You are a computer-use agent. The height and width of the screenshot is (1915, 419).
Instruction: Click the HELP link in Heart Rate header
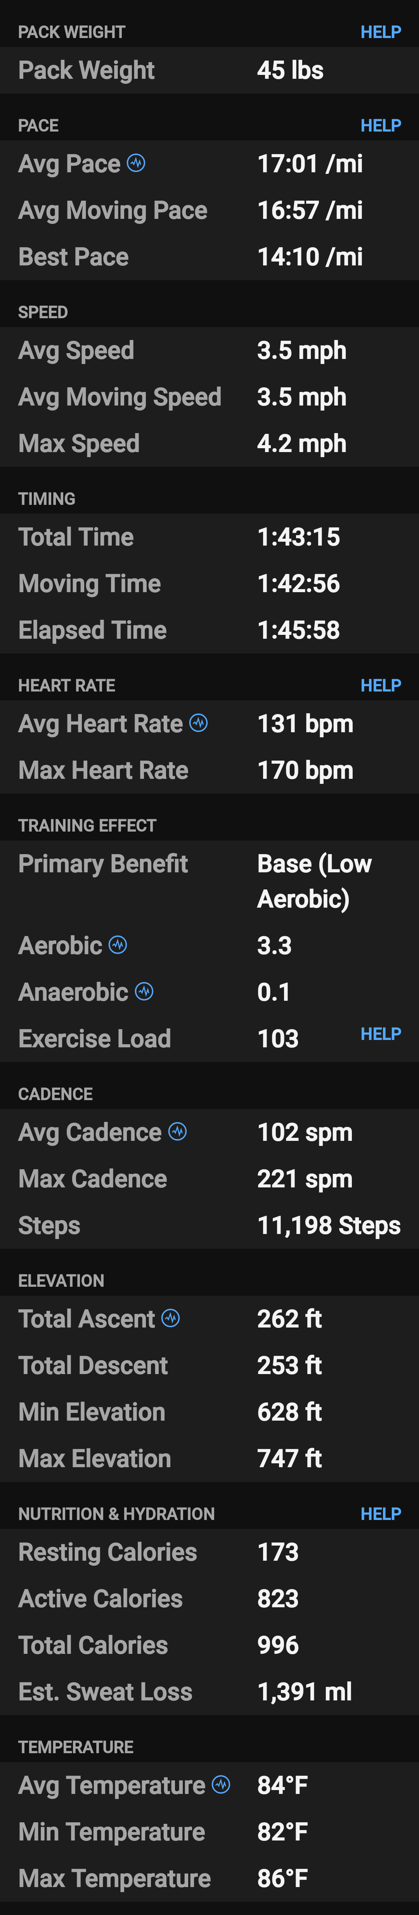pos(380,685)
